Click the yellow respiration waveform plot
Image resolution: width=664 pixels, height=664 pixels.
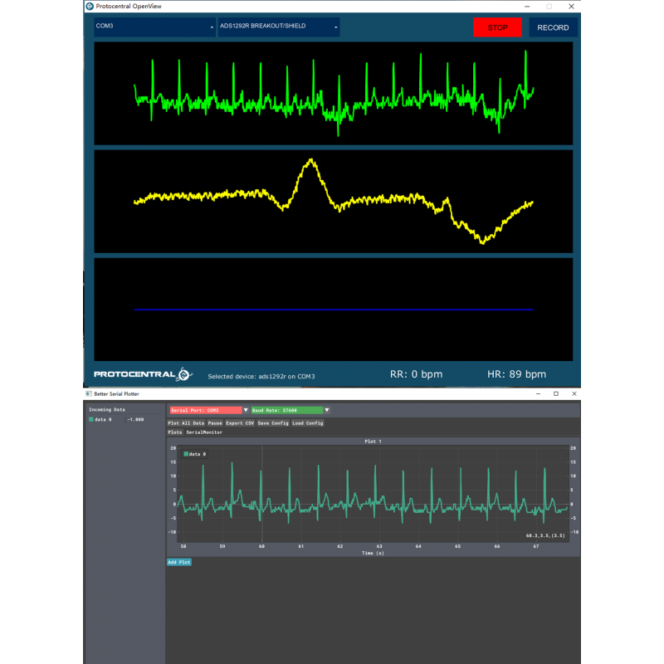(x=334, y=202)
